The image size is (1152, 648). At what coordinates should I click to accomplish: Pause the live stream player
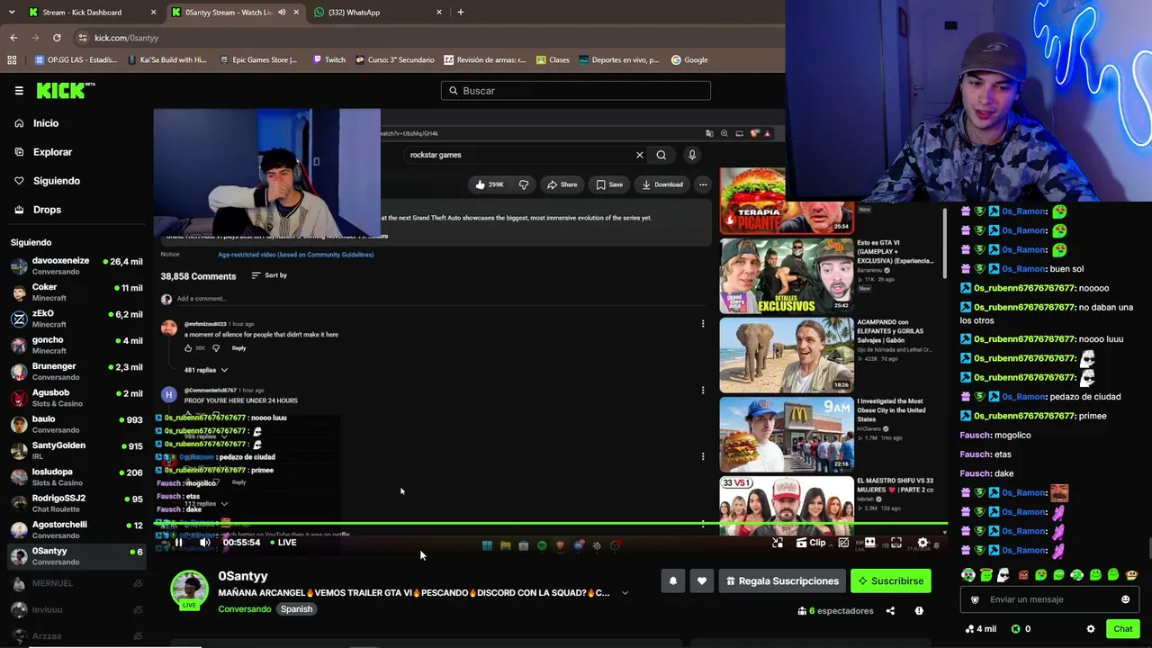[178, 542]
